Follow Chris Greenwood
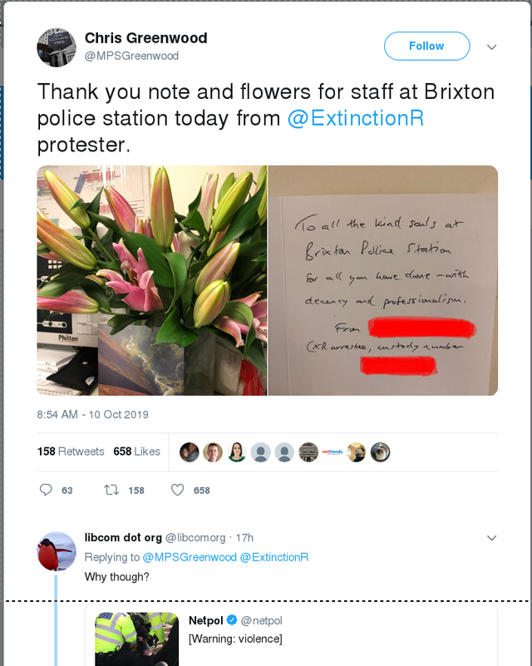 [426, 47]
